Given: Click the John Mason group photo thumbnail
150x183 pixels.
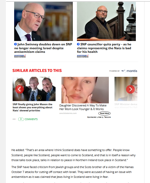Looking at the screenshot, I should point(34,89).
